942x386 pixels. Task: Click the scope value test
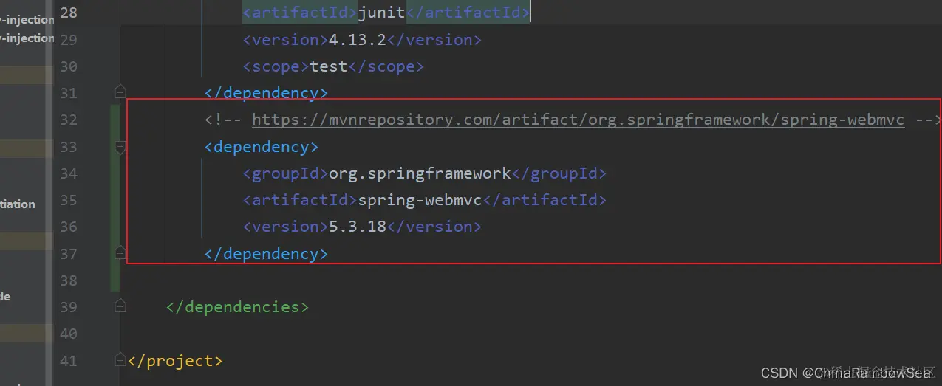point(329,66)
